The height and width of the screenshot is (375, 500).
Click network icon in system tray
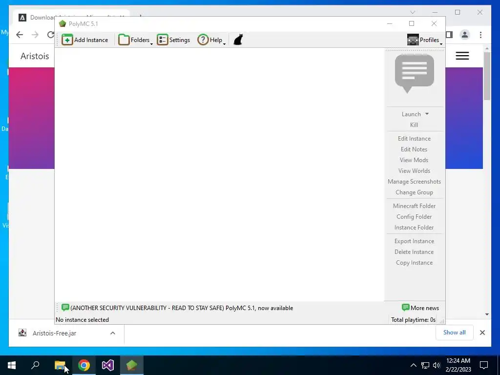click(x=425, y=365)
